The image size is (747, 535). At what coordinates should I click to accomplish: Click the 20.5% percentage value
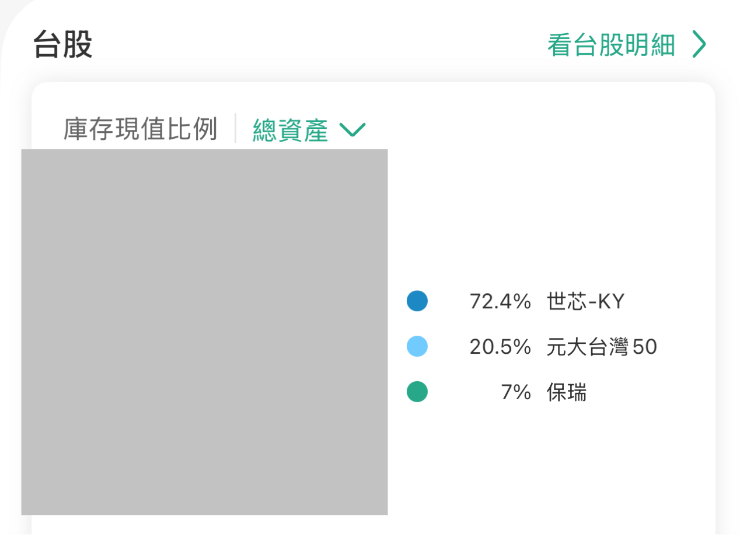(x=500, y=347)
